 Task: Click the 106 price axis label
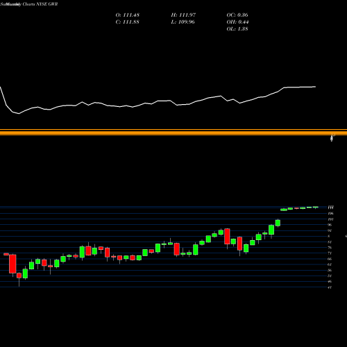pos(330,214)
